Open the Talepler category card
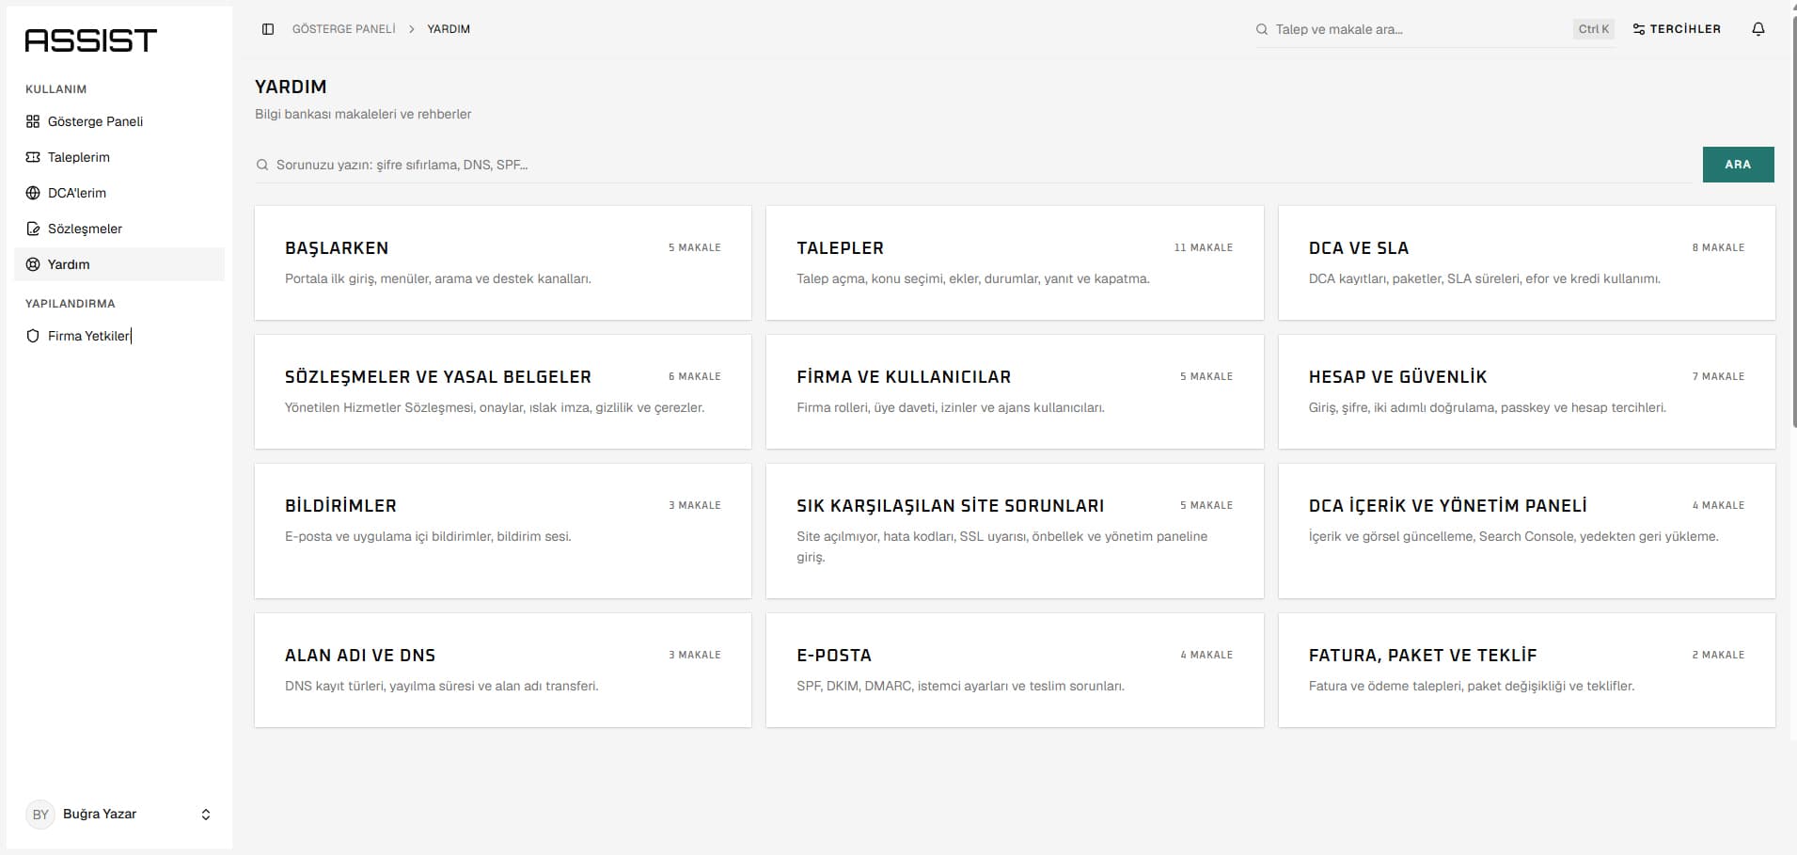The height and width of the screenshot is (855, 1797). click(1015, 262)
